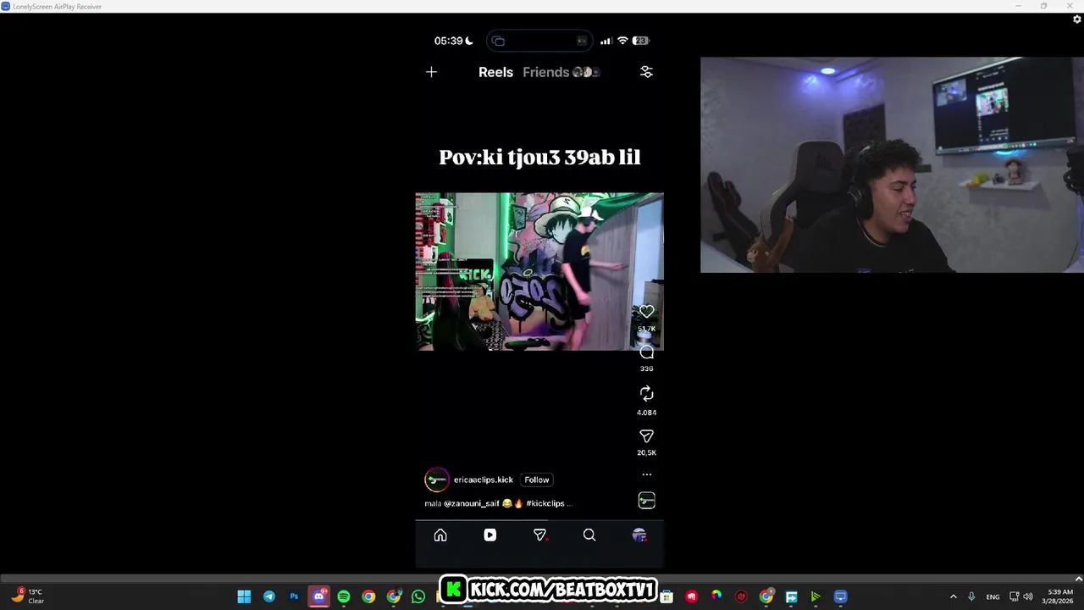Open the reel's audio thumbnail

[646, 501]
